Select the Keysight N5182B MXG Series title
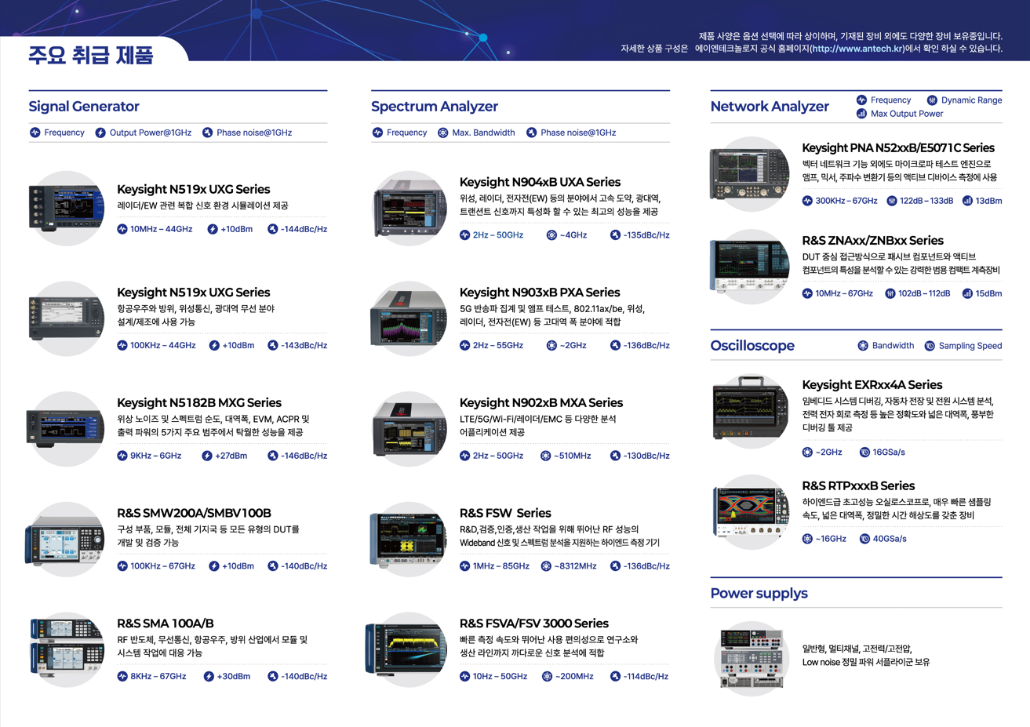Viewport: 1030px width, 727px height. (x=198, y=402)
